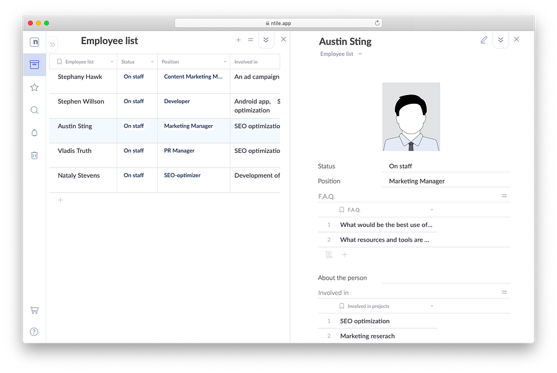
Task: Click the ntile logo icon in the sidebar
Action: coord(34,42)
